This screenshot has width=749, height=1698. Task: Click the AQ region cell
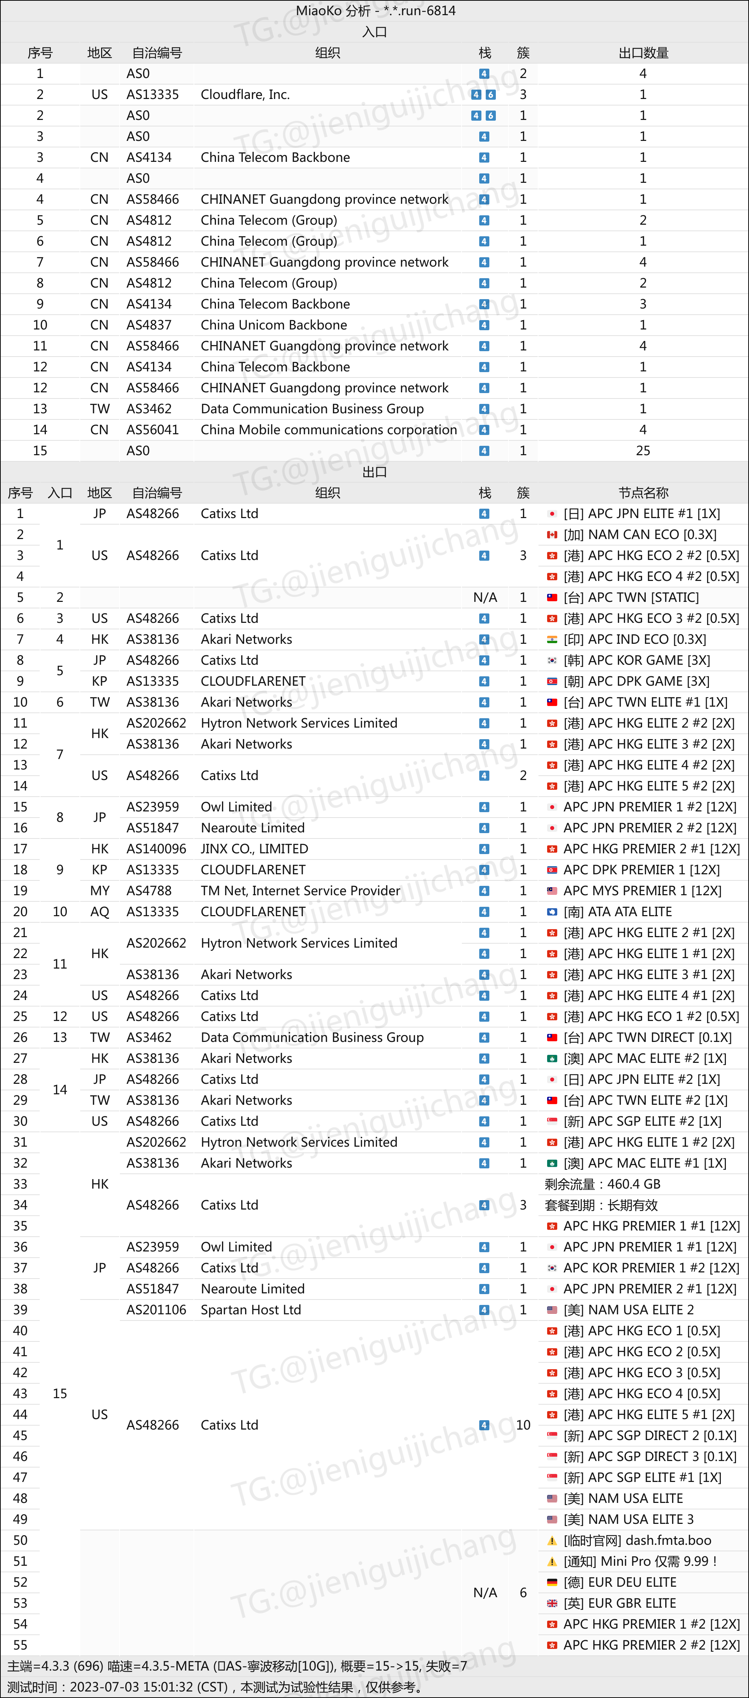(x=99, y=912)
